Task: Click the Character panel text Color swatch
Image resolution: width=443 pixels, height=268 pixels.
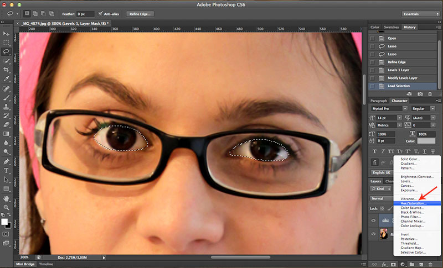Action: pyautogui.click(x=426, y=141)
